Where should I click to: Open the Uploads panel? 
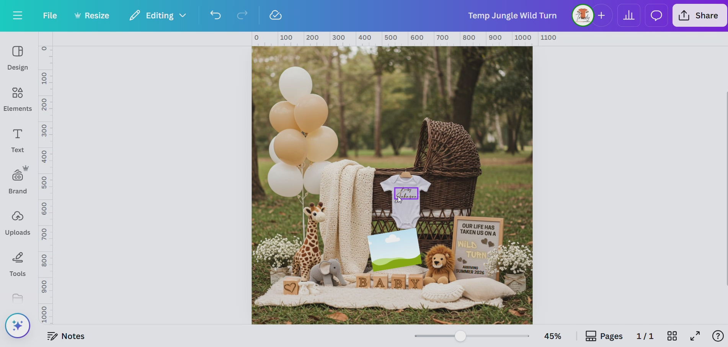[x=18, y=223]
